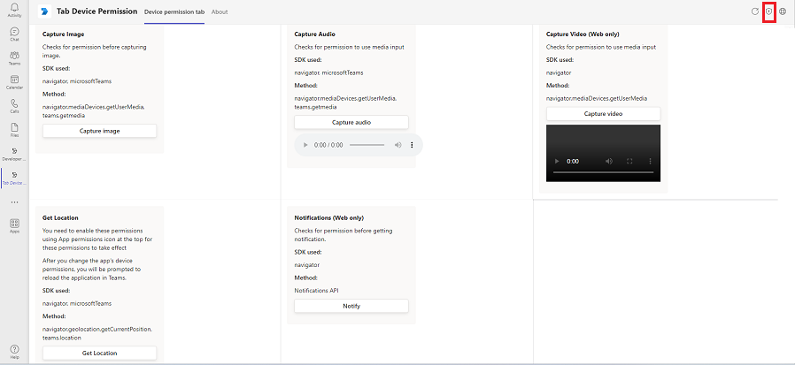Screen dimensions: 795x365
Task: Open audio player more options menu
Action: pos(412,145)
